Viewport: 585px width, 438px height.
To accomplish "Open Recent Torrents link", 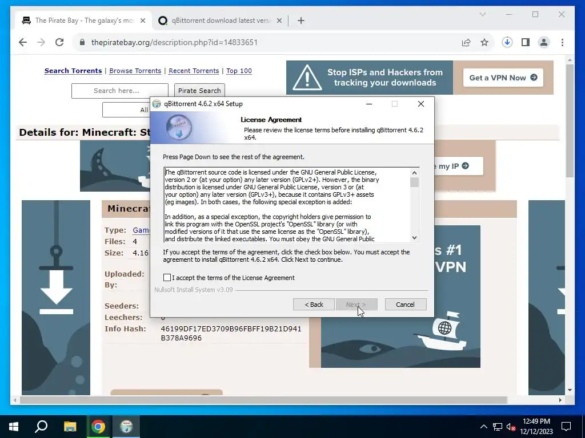I will click(194, 71).
